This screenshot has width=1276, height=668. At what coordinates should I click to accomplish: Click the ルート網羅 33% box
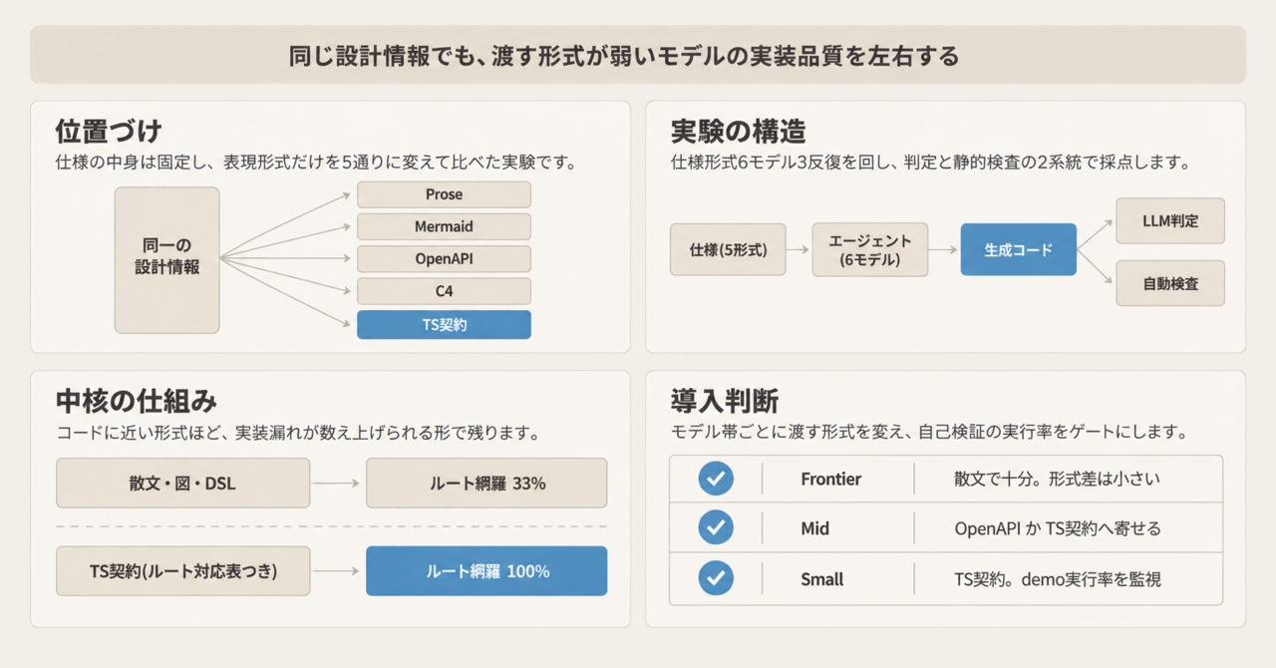tap(486, 484)
